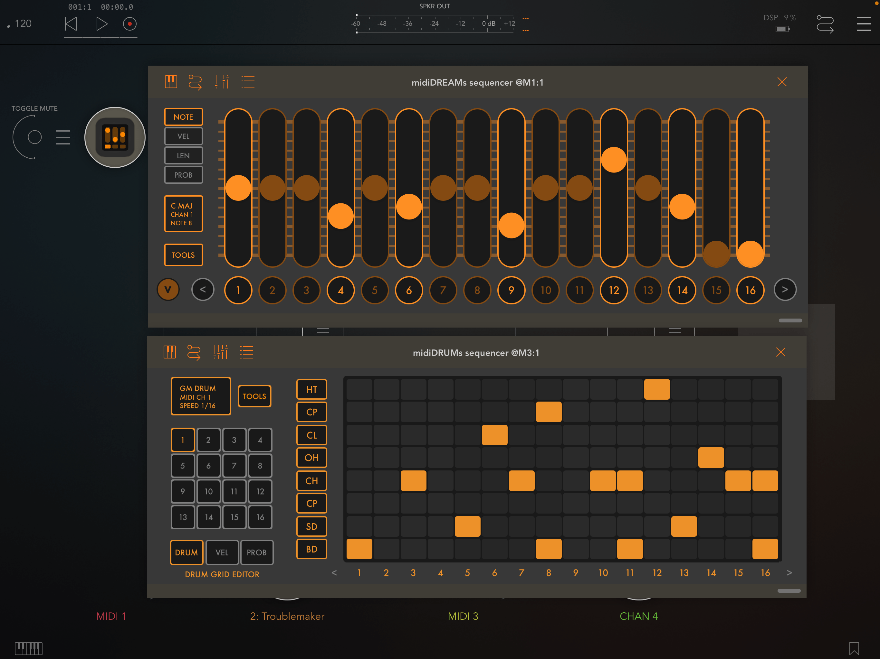Select PROB mode in the midiDREAMs sequencer
This screenshot has width=880, height=659.
coord(183,174)
